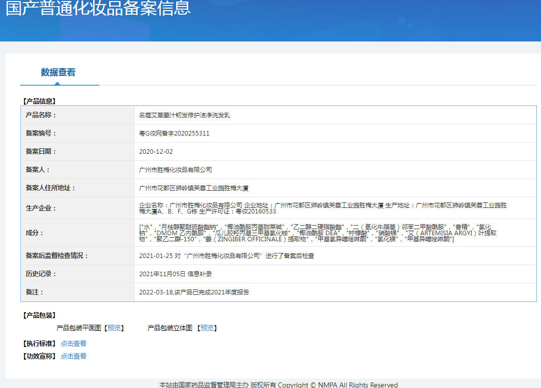Click the 备案人 row label
This screenshot has width=541, height=388.
point(37,169)
